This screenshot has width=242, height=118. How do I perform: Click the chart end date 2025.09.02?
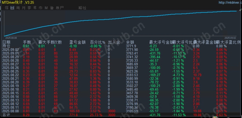point(230,38)
